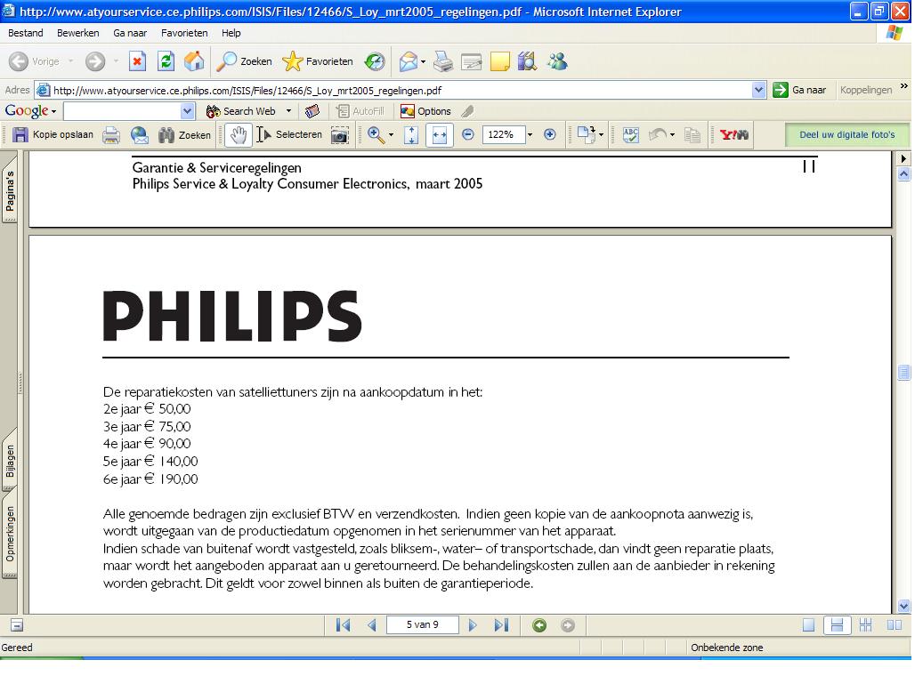Image resolution: width=923 pixels, height=692 pixels.
Task: Click the Messenger buddies icon
Action: [557, 61]
